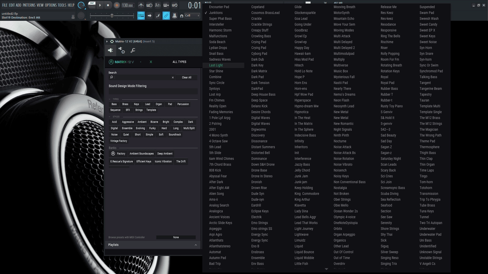Open the PATTERNS menu
This screenshot has width=488, height=274.
click(29, 5)
